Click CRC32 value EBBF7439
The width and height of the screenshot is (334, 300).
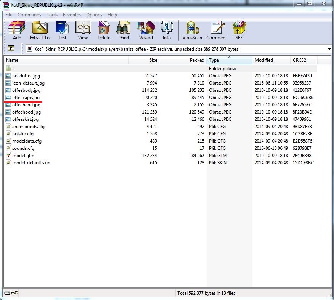click(x=302, y=76)
